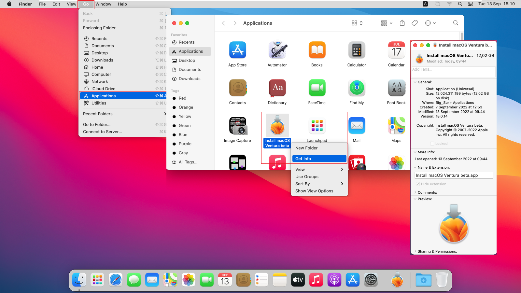Choose New Folder from the context menu

coord(319,148)
